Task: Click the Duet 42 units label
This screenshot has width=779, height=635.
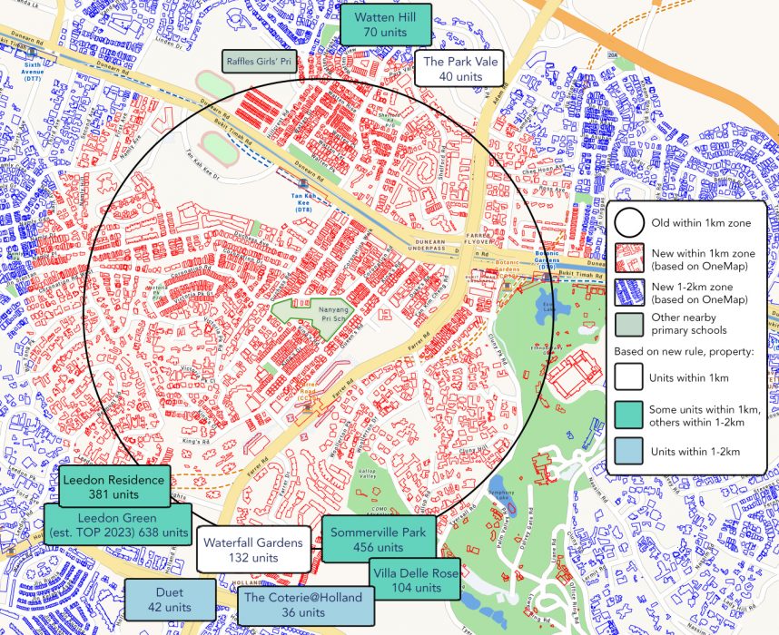Action: pos(170,600)
